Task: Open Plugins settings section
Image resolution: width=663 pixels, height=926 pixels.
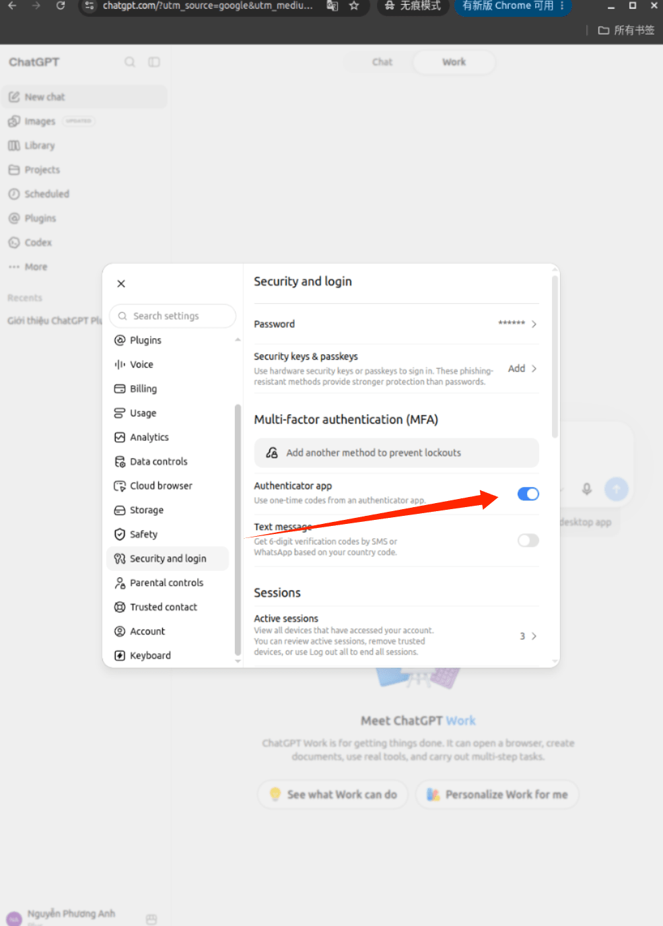Action: [x=145, y=340]
